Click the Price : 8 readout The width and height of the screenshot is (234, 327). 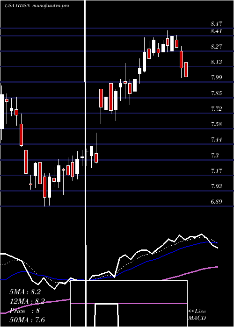click(x=25, y=311)
